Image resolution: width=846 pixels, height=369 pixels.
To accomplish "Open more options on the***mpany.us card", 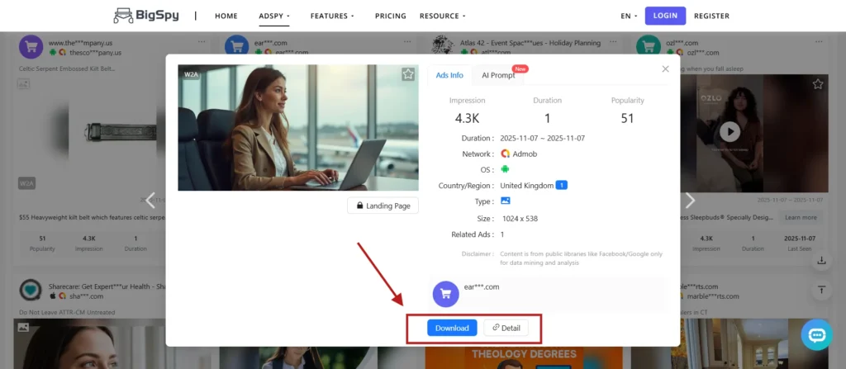I will click(202, 41).
